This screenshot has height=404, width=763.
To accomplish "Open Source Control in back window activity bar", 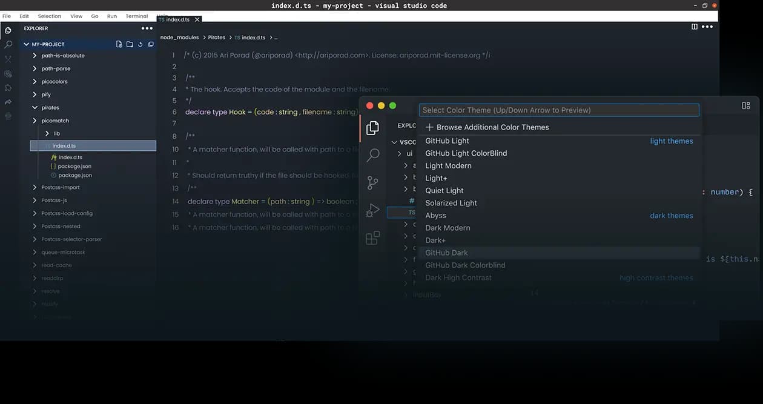I will pos(8,59).
